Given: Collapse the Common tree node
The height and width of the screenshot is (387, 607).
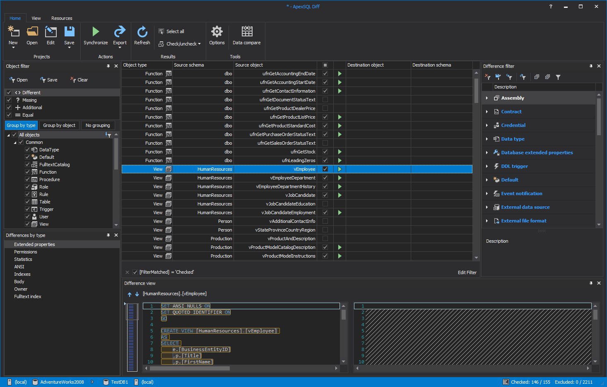Looking at the screenshot, I should click(15, 143).
